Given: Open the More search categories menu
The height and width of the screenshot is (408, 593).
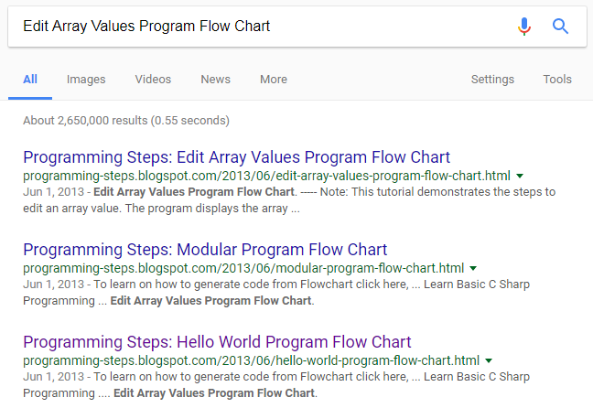Looking at the screenshot, I should click(274, 80).
